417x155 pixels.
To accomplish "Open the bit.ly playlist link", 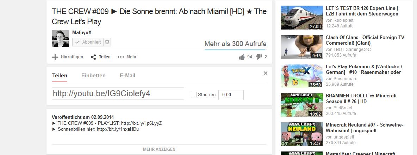I will [x=141, y=123].
